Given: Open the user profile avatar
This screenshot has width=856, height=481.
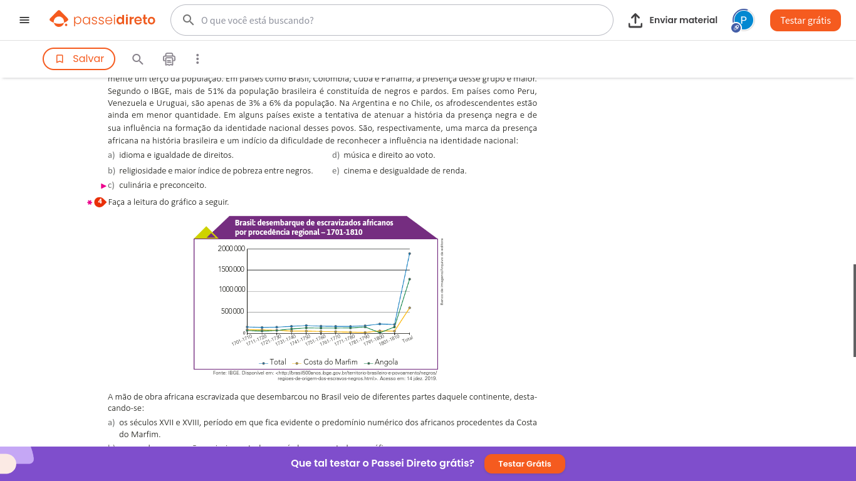Looking at the screenshot, I should (x=743, y=20).
